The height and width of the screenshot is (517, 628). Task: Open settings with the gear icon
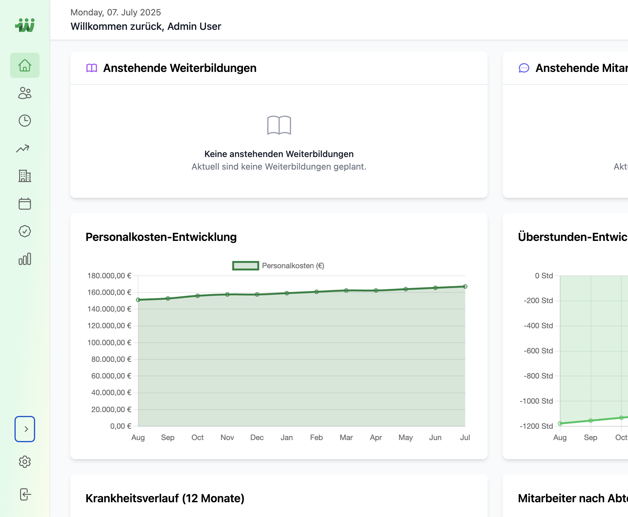[25, 462]
